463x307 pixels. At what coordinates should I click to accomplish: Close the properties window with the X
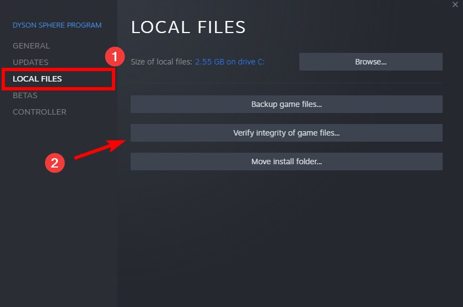[455, 4]
